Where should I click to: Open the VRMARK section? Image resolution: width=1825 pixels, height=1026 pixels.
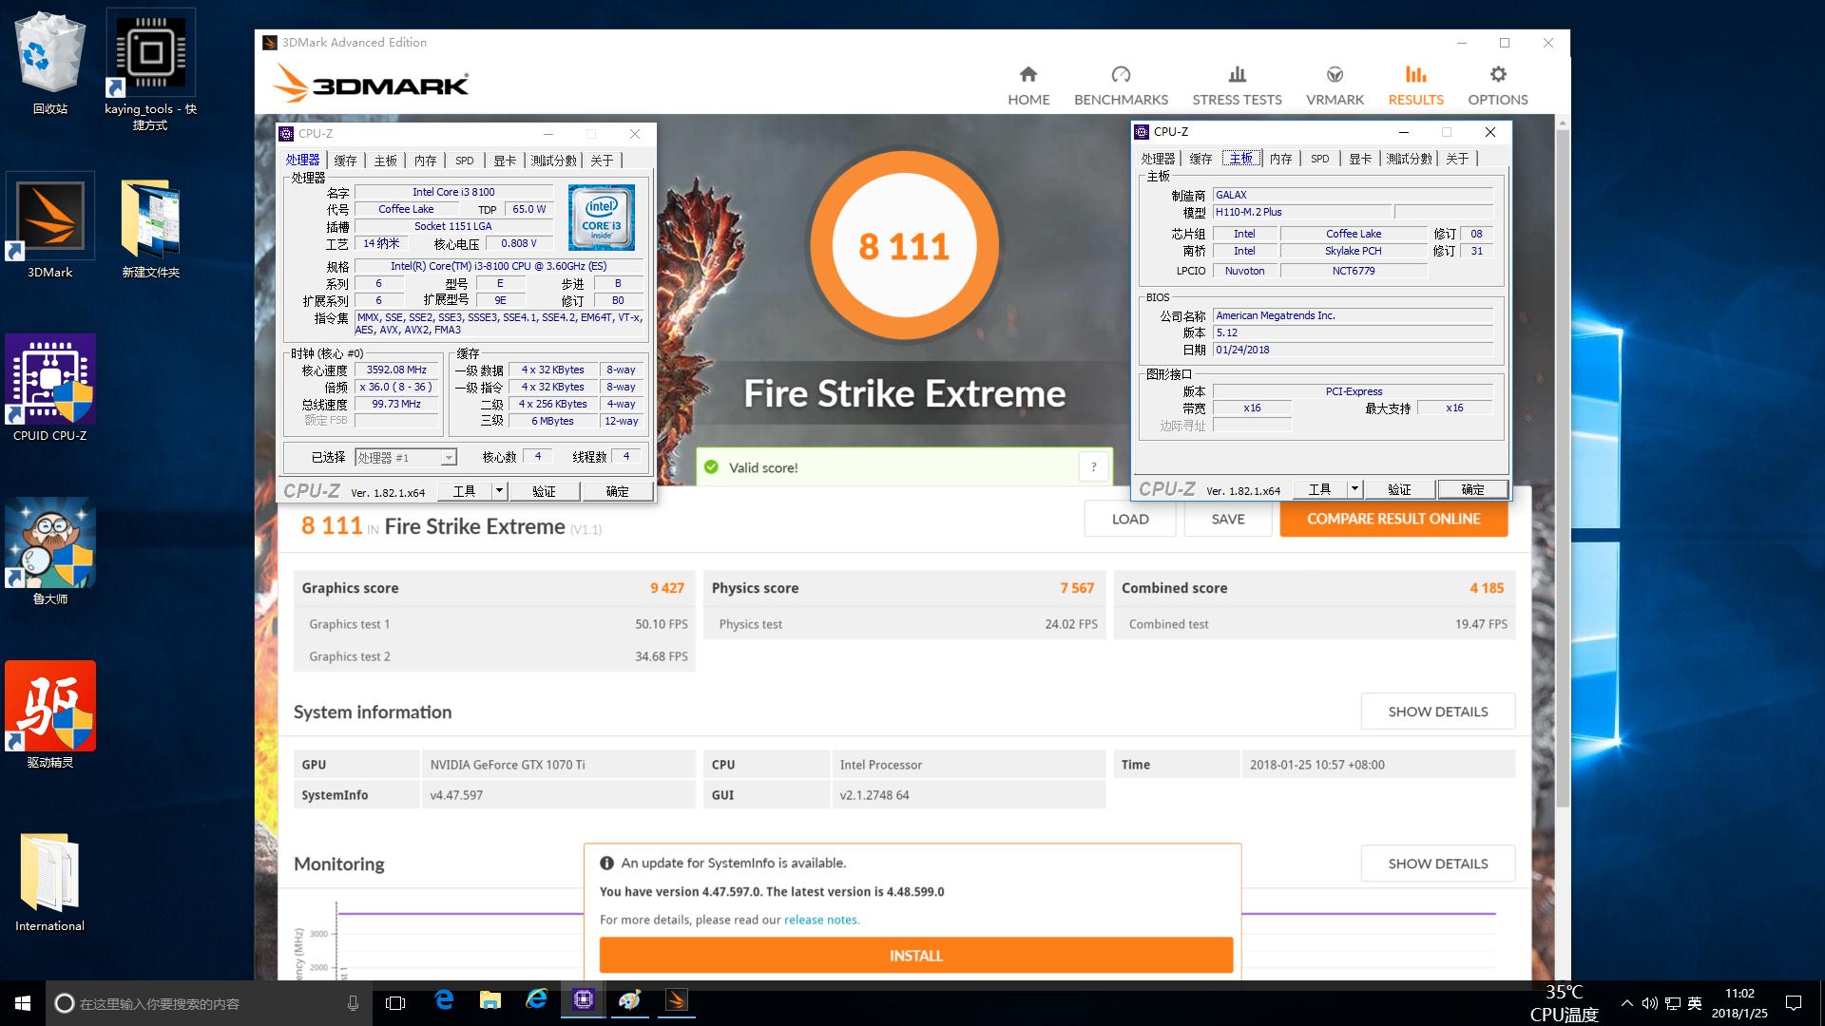point(1335,84)
